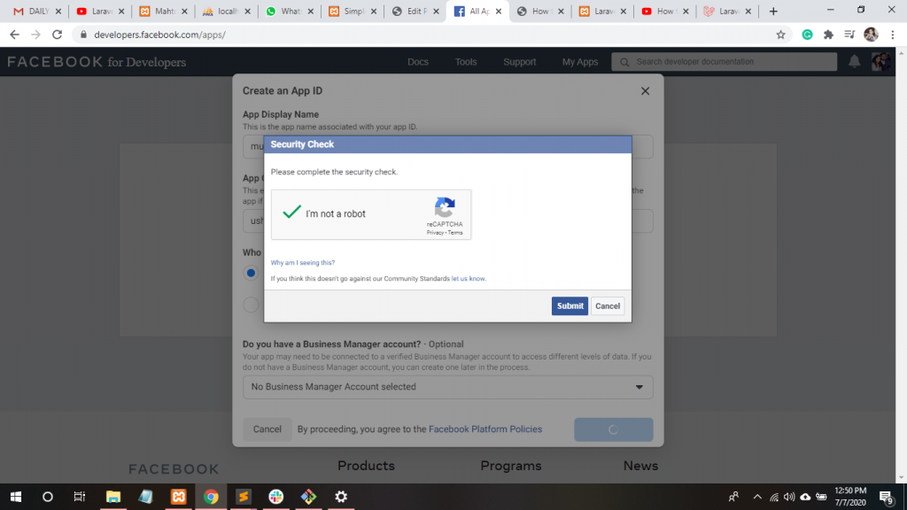Tick the I'm not a robot checkbox
907x510 pixels.
292,212
